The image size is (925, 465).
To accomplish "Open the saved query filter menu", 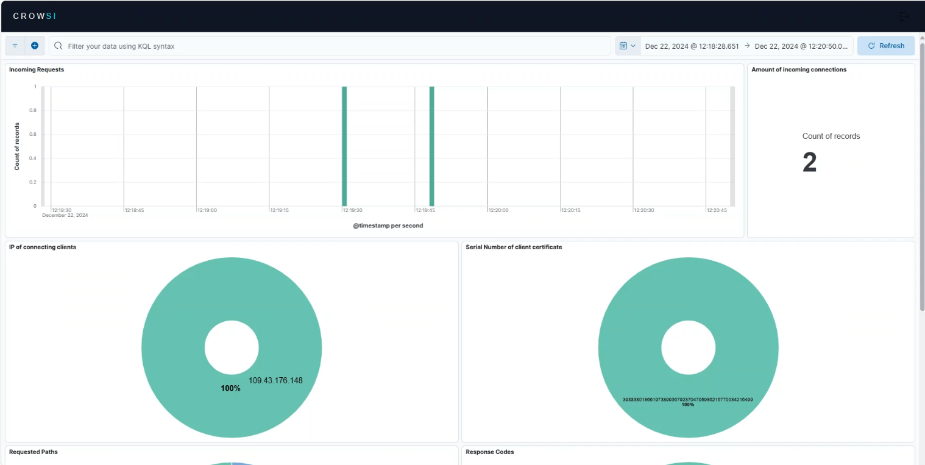I will pos(15,46).
